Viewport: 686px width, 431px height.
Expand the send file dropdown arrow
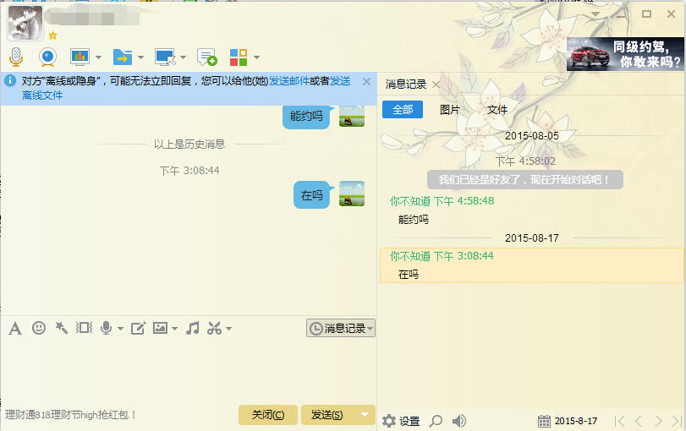point(141,57)
